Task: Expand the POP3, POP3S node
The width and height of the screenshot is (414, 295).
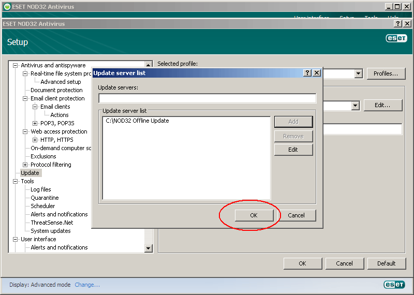Action: tap(35, 123)
